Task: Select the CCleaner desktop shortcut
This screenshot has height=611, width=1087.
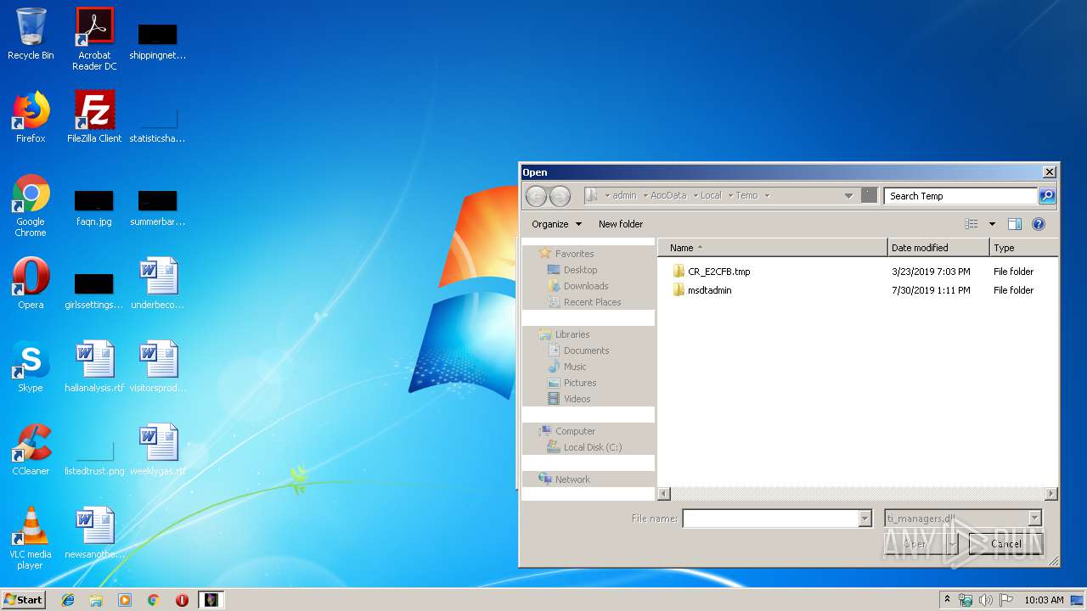Action: click(x=31, y=450)
